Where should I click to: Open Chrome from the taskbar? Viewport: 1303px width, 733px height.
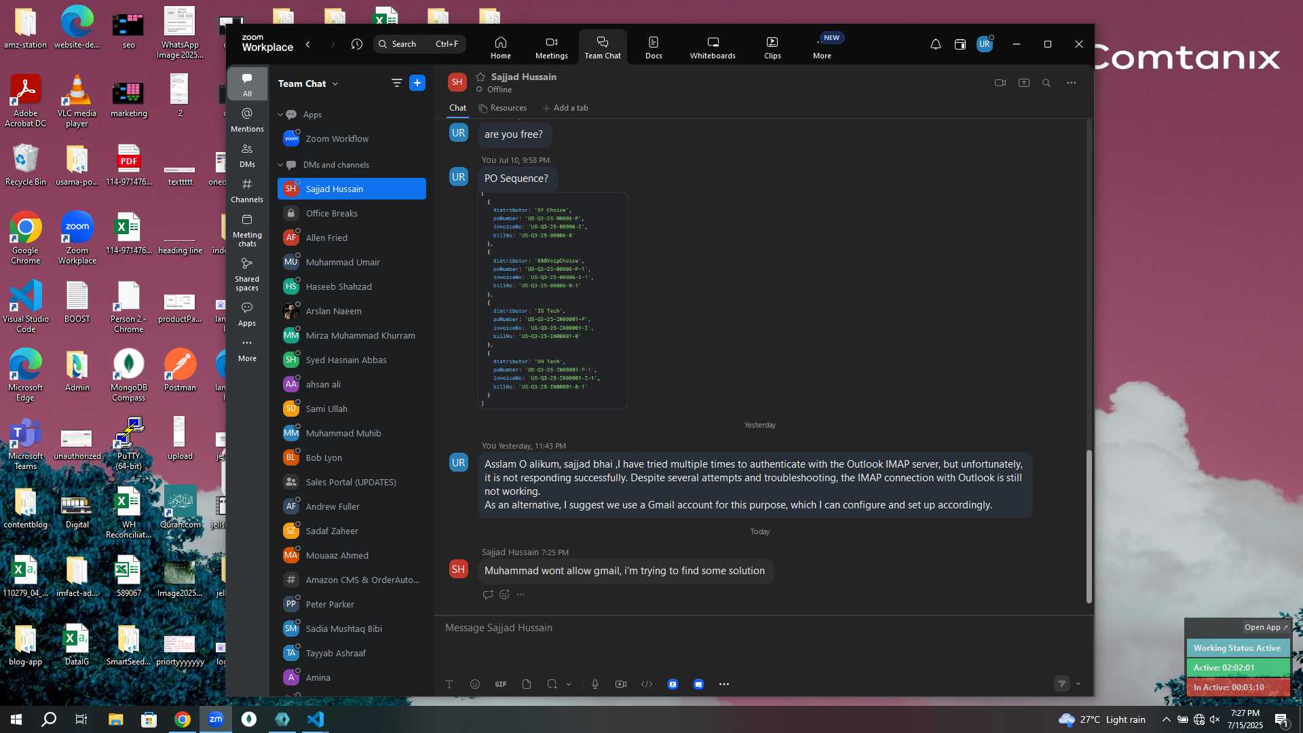(x=183, y=719)
